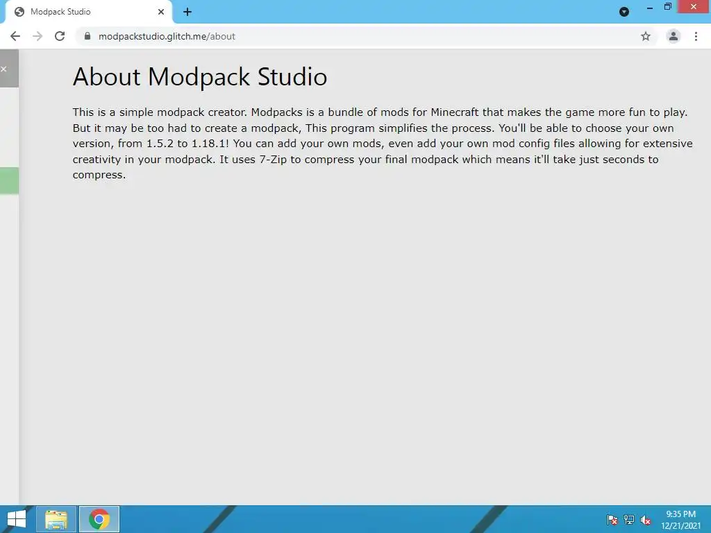Image resolution: width=711 pixels, height=533 pixels.
Task: Open the Windows Start button
Action: tap(17, 519)
